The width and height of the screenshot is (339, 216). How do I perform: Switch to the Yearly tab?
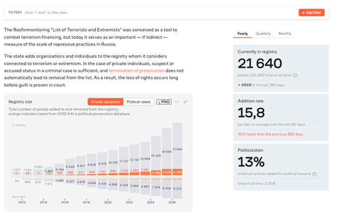[x=242, y=34]
